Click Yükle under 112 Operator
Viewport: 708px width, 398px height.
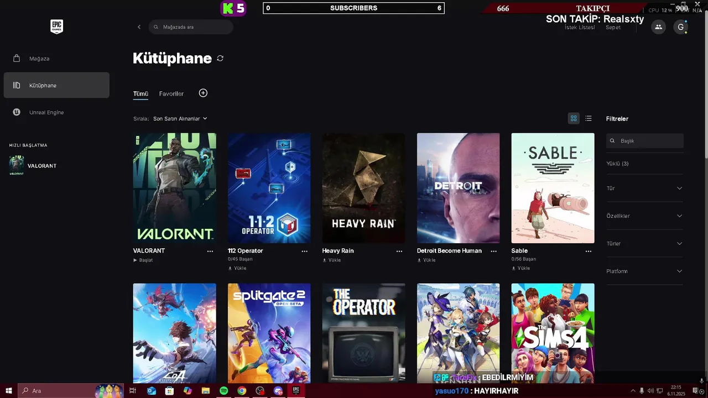(x=237, y=268)
